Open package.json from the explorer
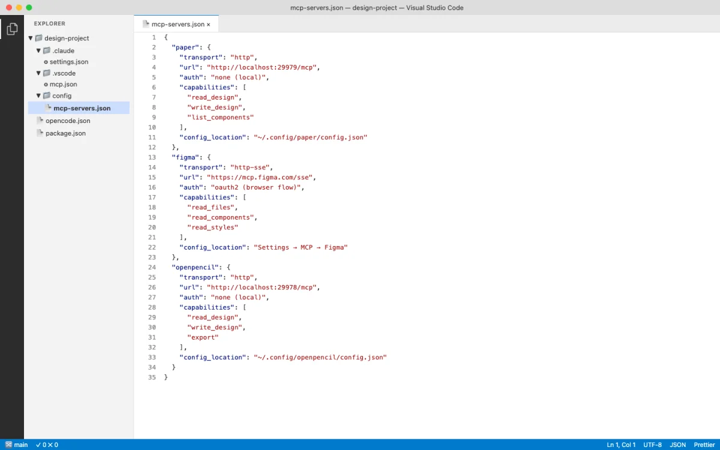Screen dimensions: 720x450 [65, 133]
